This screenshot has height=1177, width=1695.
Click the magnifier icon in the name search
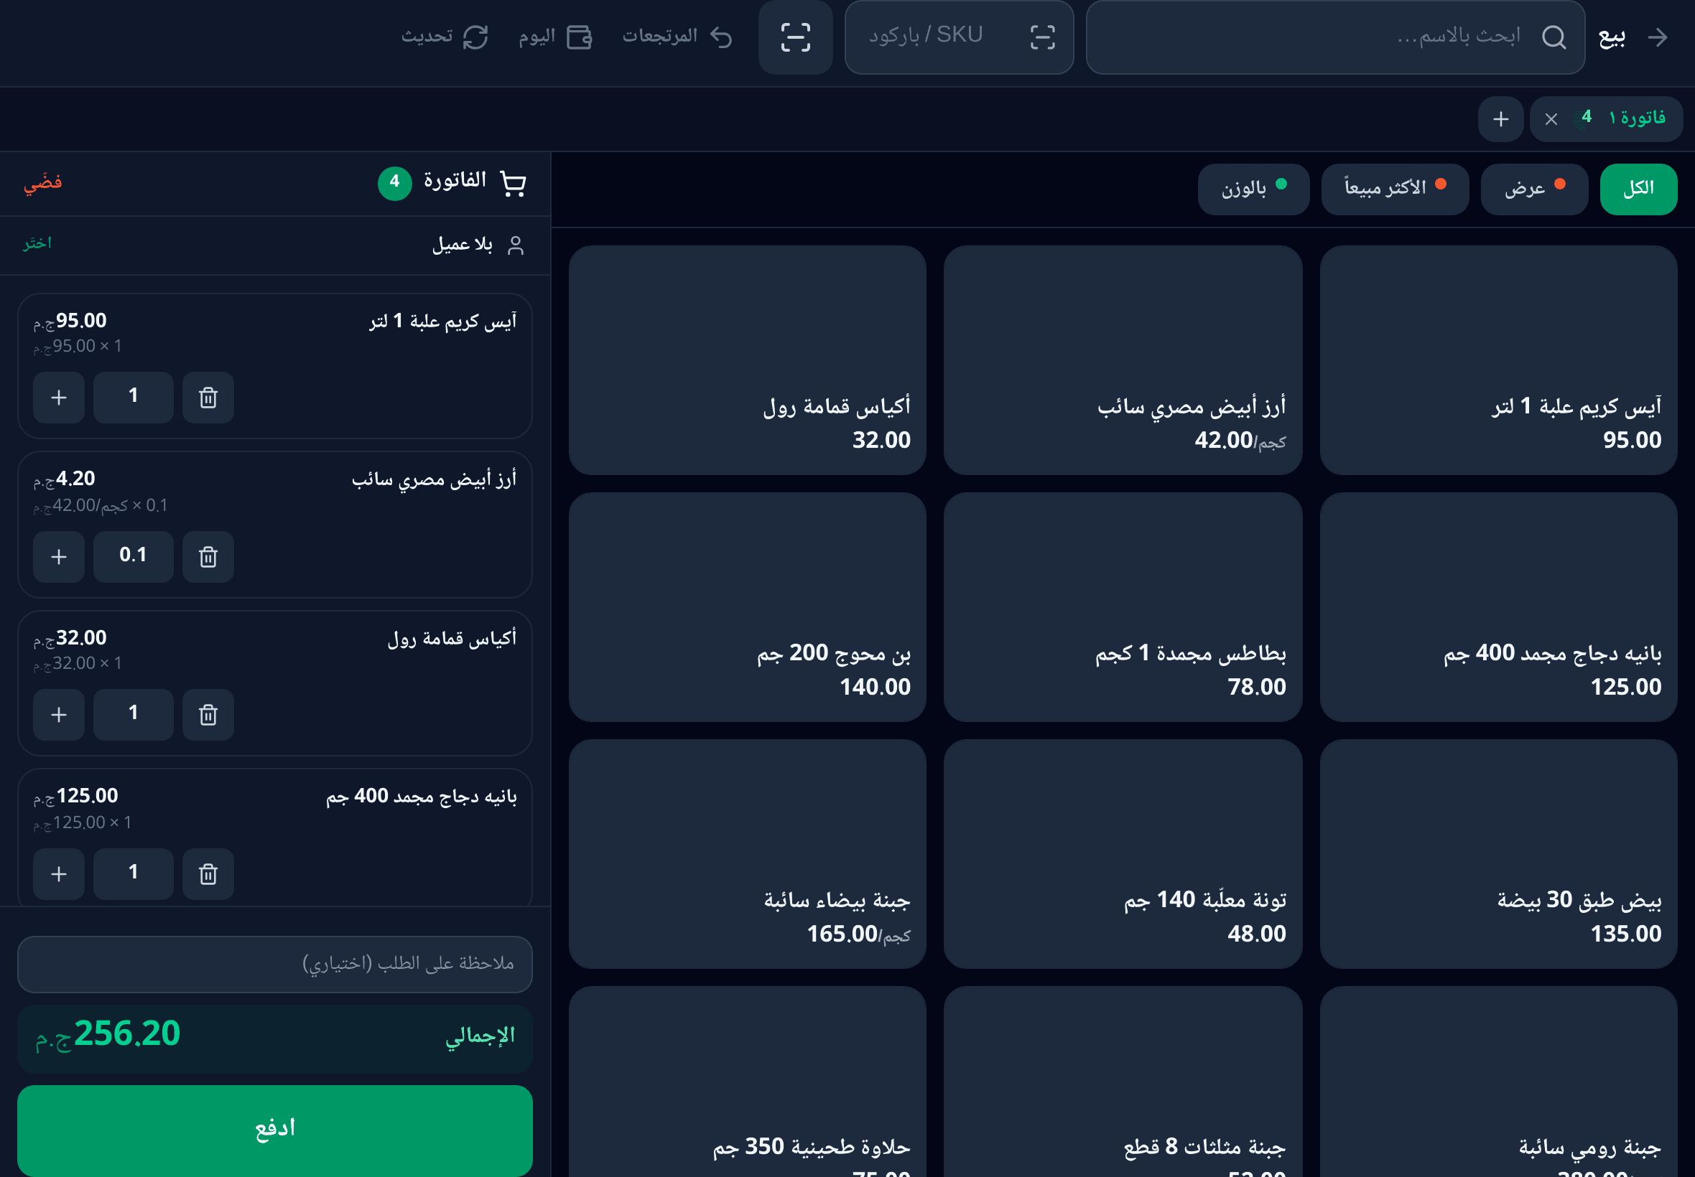1554,37
